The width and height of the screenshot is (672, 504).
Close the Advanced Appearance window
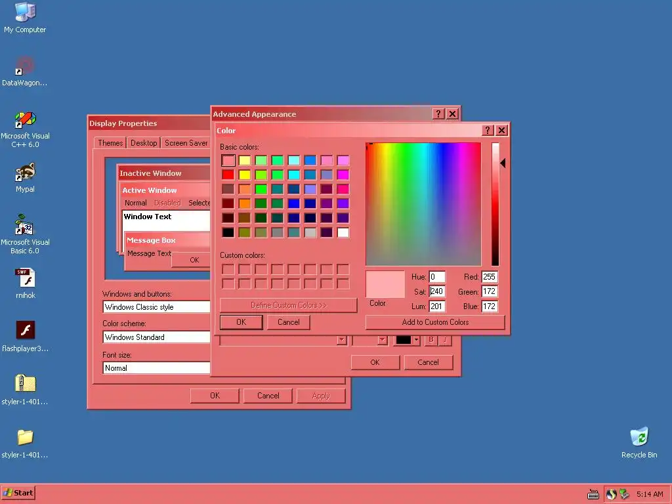[x=452, y=114]
